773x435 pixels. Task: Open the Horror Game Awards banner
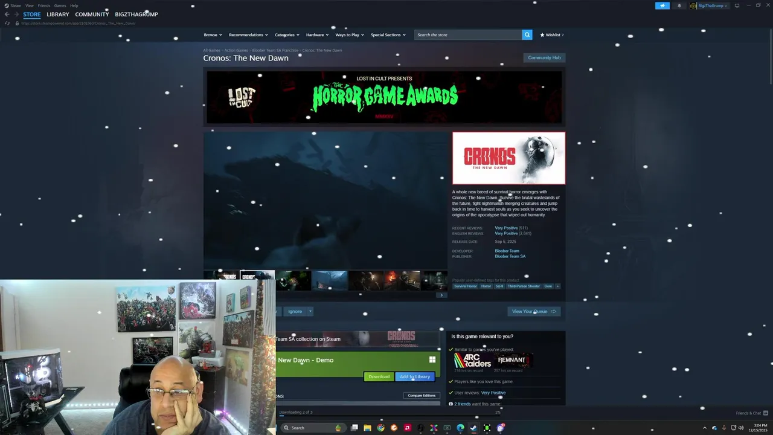click(x=384, y=97)
